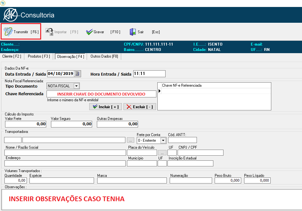This screenshot has height=211, width=302.
Task: Click the Nome / Razão Social field
Action: tap(65, 153)
